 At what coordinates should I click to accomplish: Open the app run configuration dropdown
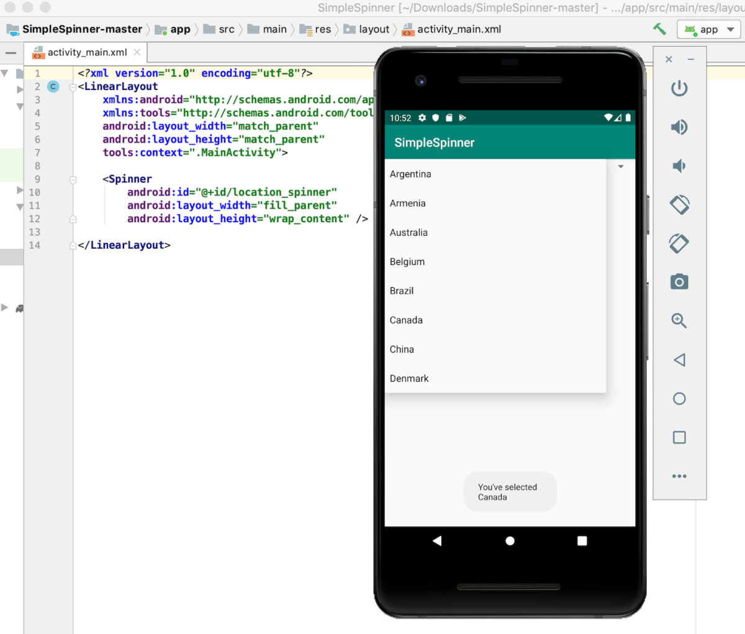pos(709,29)
